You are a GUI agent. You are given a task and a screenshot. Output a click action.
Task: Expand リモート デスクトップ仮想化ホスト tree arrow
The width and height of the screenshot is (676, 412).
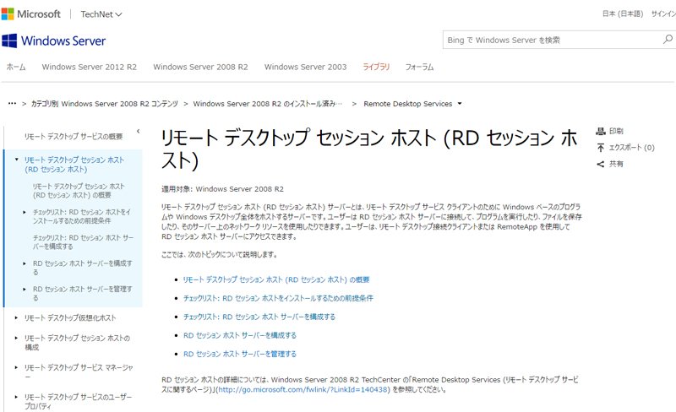point(16,318)
